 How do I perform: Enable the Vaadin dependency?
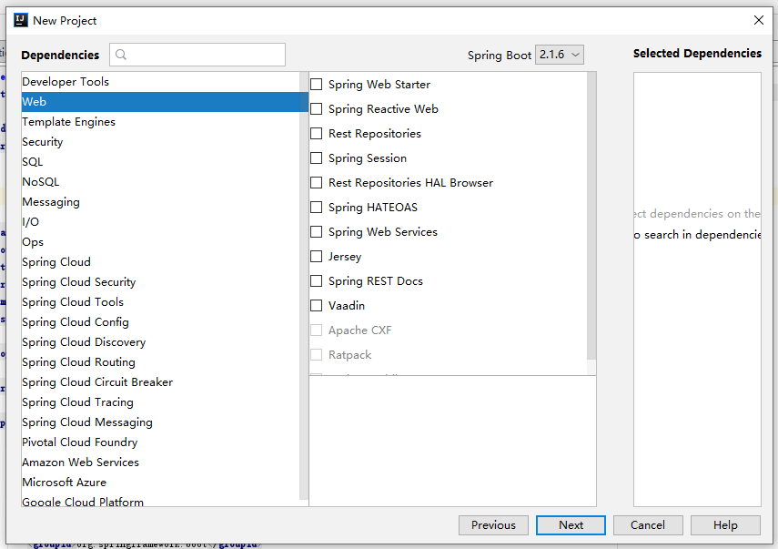[316, 305]
